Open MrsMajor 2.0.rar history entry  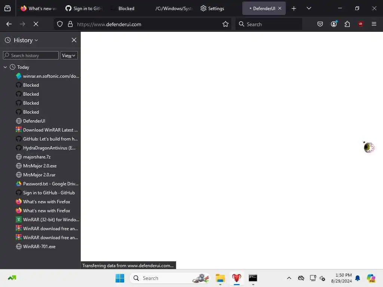[x=36, y=175]
